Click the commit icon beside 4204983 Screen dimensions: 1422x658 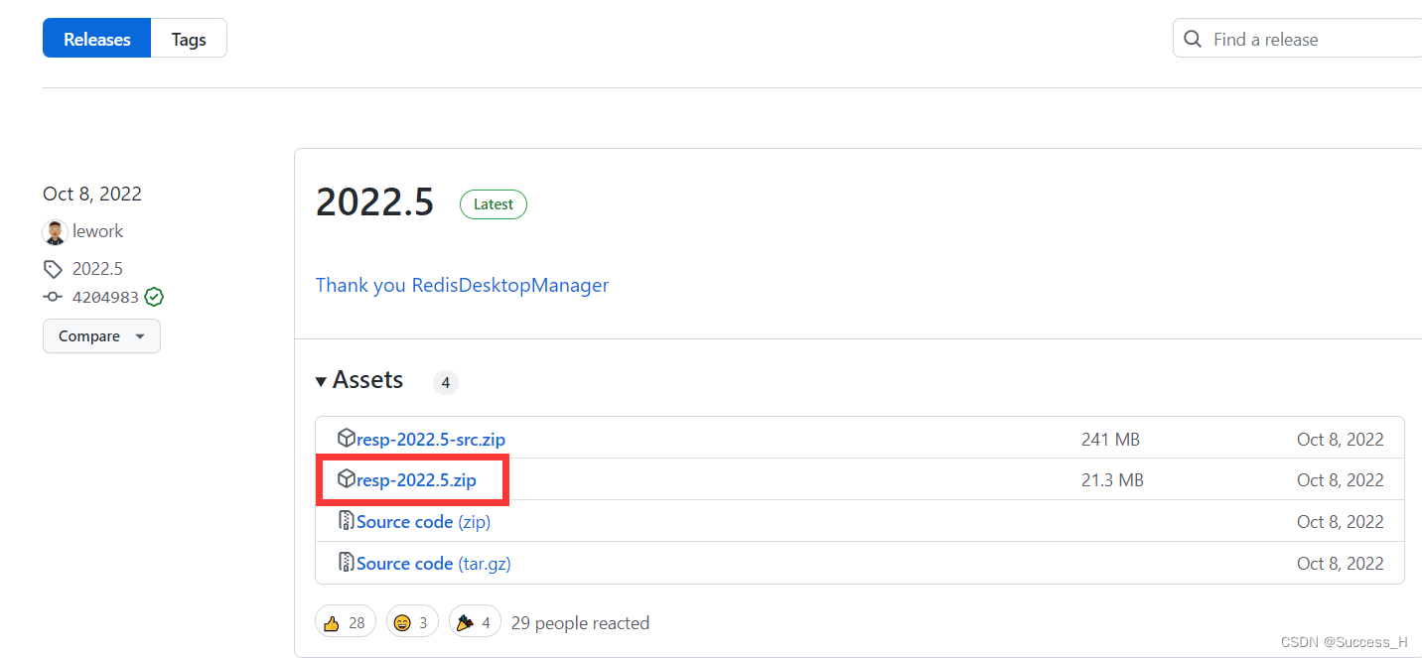pos(53,297)
